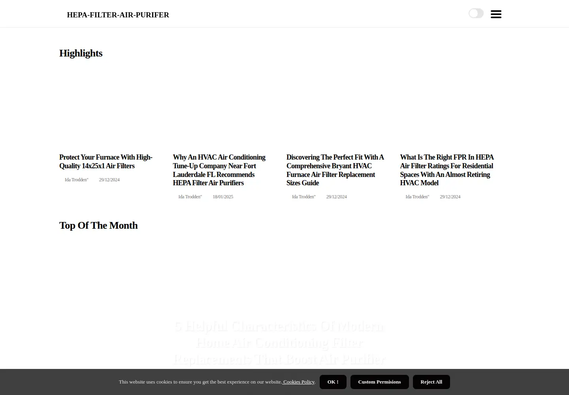Open 'Protect Your Furnace With High-Quality 14x25x1' article
Image resolution: width=569 pixels, height=395 pixels.
(106, 162)
